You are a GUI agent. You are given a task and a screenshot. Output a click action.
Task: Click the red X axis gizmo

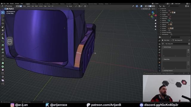(156, 15)
